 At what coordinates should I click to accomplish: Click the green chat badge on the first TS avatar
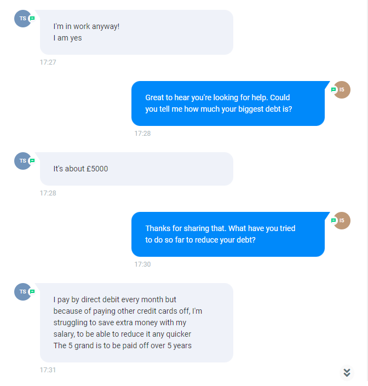point(32,19)
